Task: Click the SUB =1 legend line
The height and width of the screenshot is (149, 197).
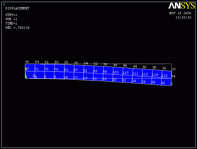Action: (x=11, y=19)
